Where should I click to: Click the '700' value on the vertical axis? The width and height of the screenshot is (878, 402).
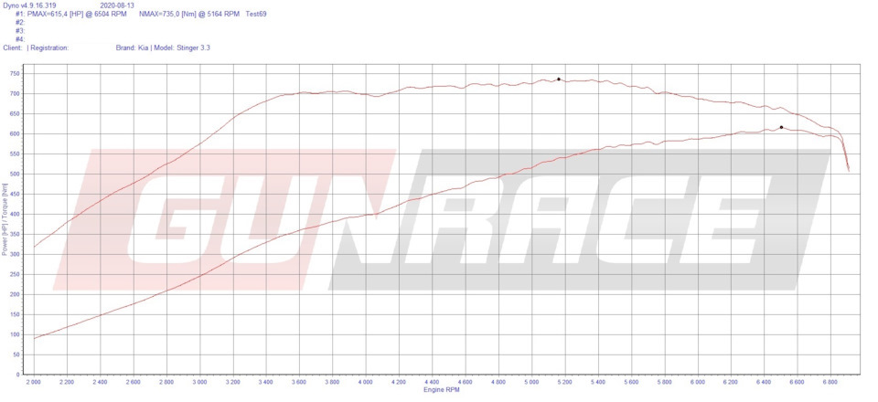click(15, 94)
